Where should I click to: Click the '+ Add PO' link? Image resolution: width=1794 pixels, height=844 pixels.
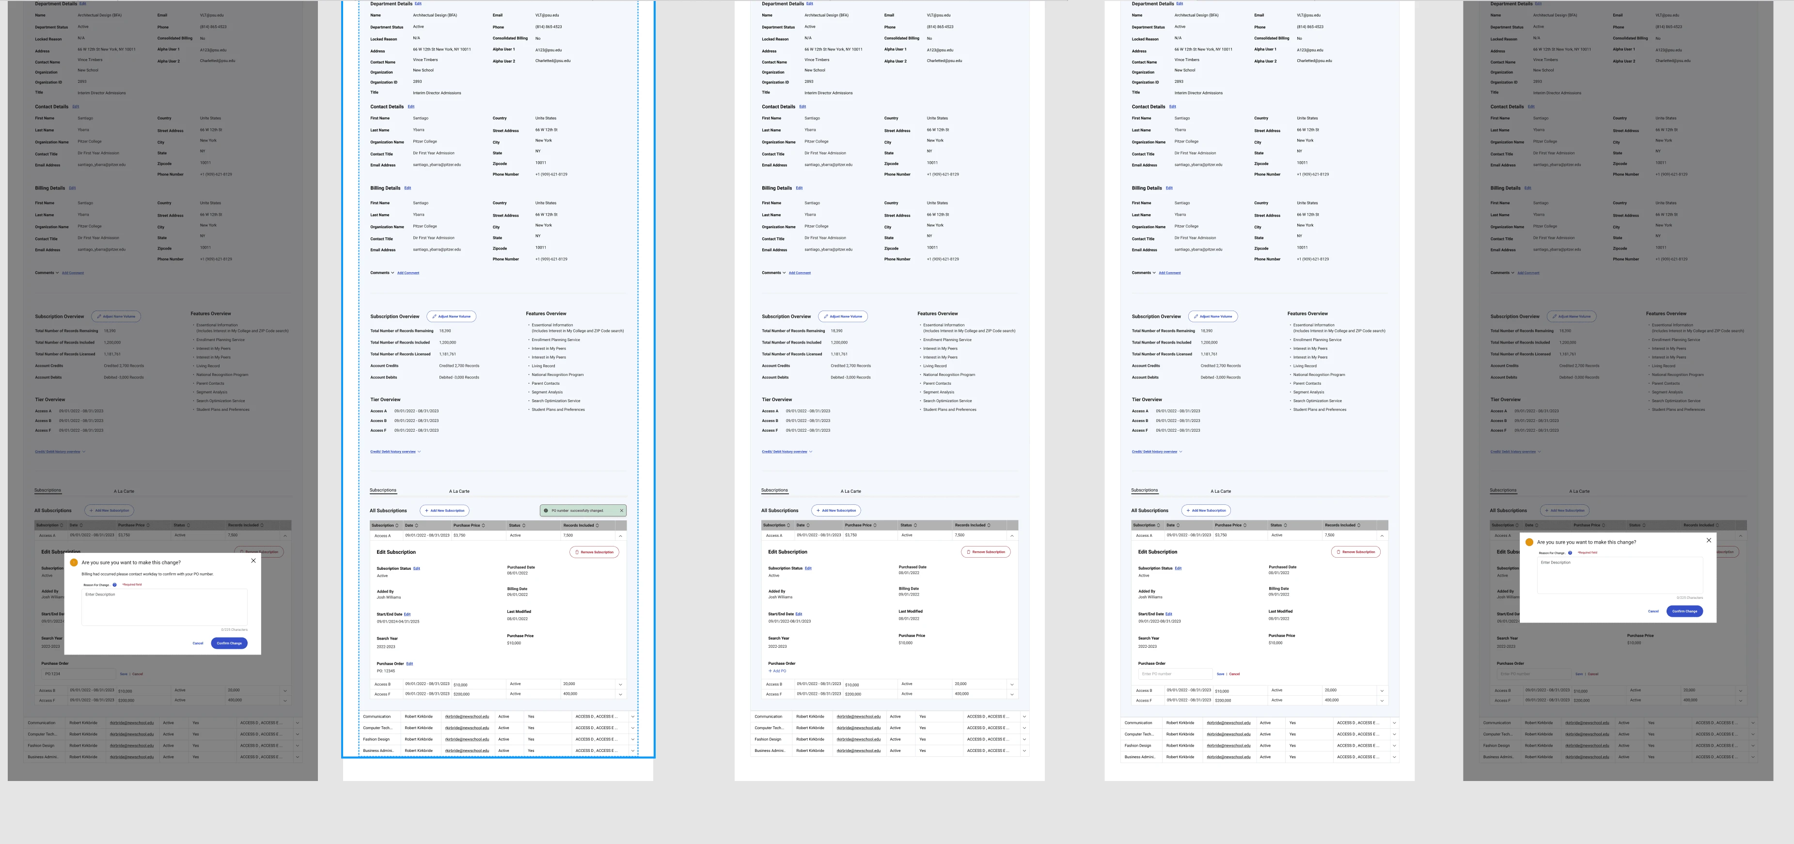777,672
